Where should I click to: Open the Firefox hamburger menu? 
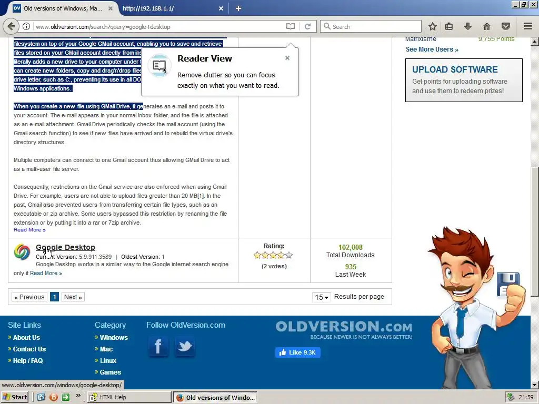tap(528, 26)
